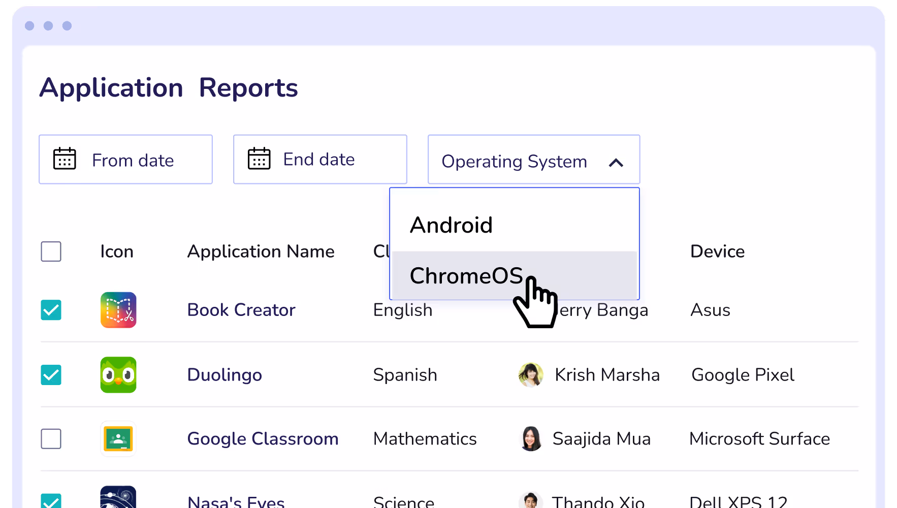Choose ChromeOS from the OS list

point(515,275)
